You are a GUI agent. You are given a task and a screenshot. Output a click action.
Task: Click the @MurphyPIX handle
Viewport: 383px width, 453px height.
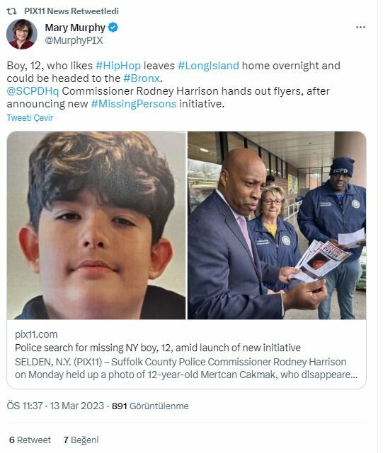click(74, 40)
